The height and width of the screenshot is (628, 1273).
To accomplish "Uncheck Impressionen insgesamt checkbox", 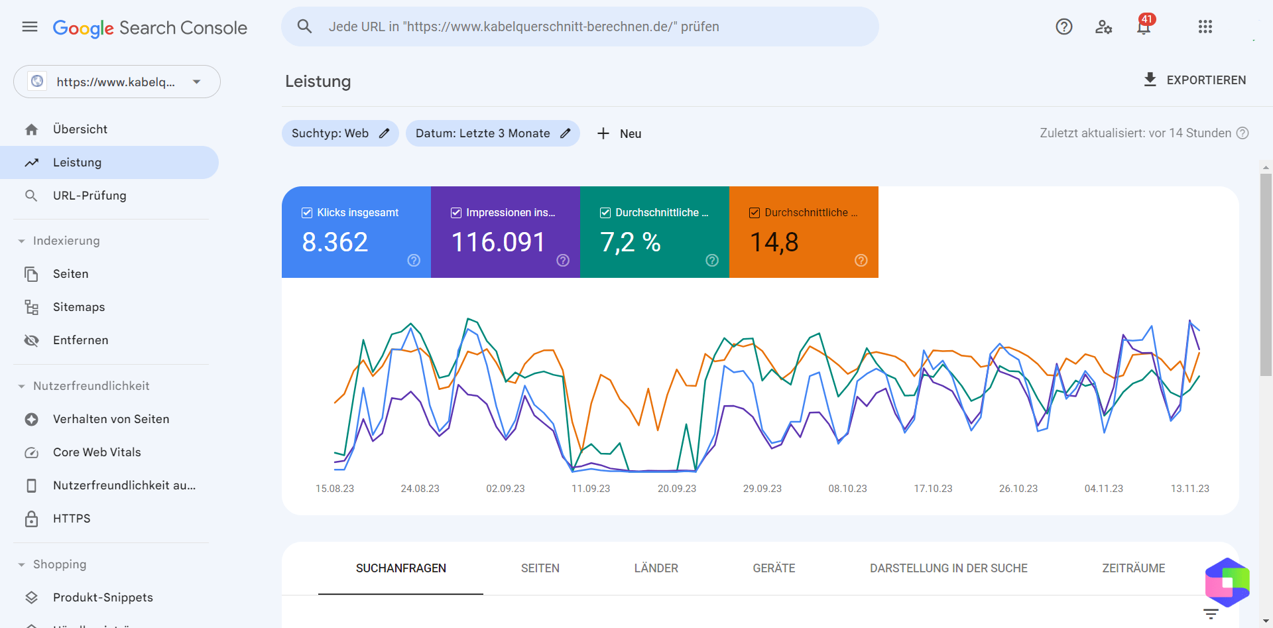I will point(456,212).
